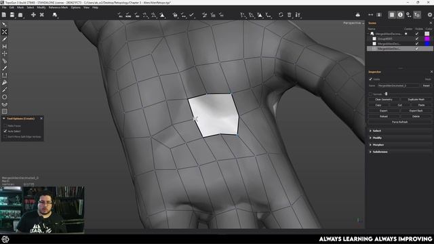This screenshot has height=244, width=434.
Task: Collapse the Tool Options panel triangle
Action: (4, 119)
